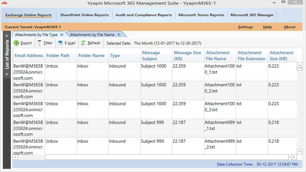Sort by Email Address column header
Screen dimensions: 306x172
[29, 55]
